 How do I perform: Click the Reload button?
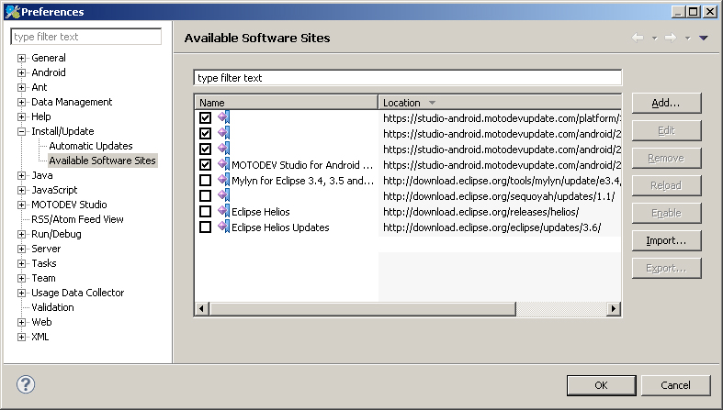(x=666, y=185)
